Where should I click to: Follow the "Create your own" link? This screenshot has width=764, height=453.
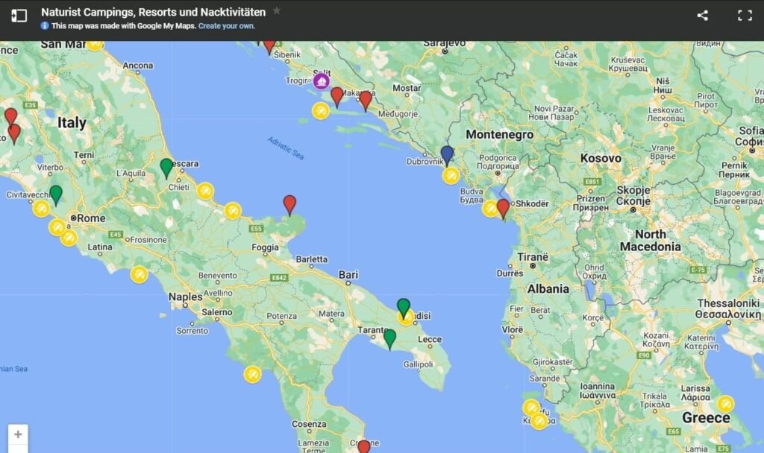pos(226,26)
